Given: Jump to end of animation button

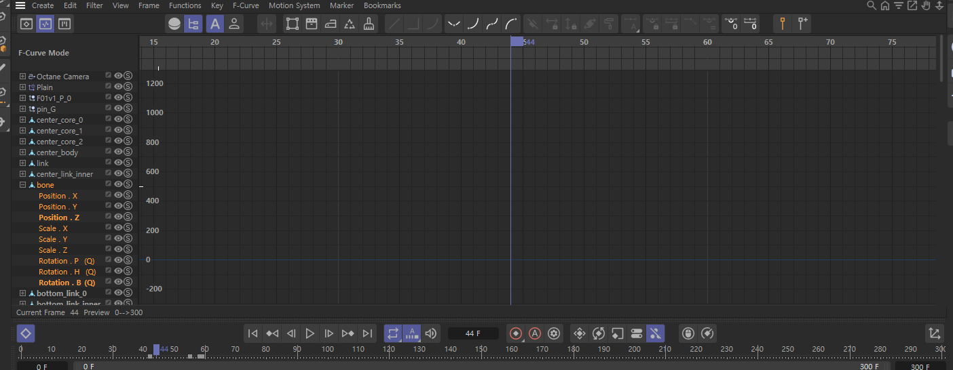Looking at the screenshot, I should [x=367, y=333].
